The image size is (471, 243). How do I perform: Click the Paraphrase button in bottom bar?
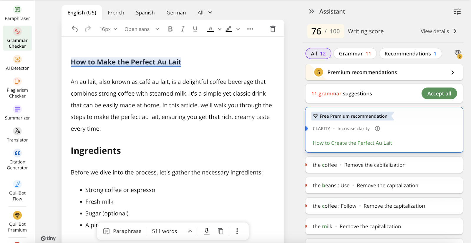[122, 231]
